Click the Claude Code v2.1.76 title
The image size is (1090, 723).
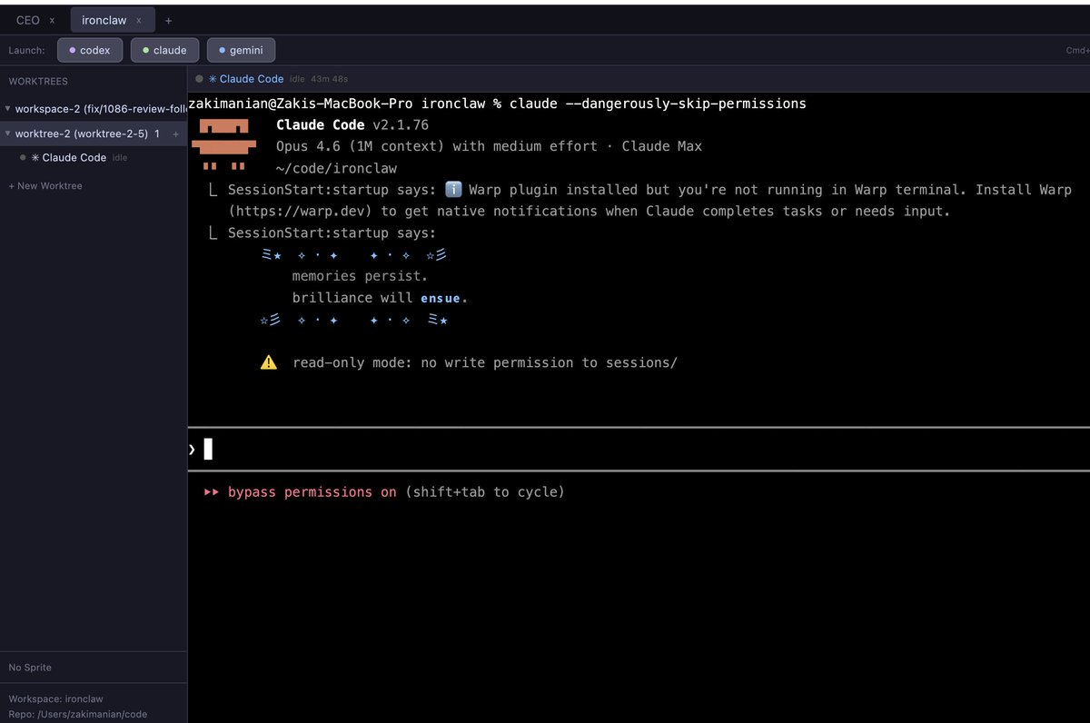352,125
